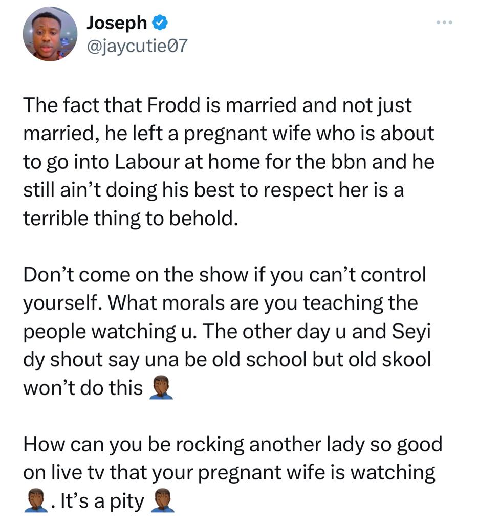This screenshot has height=524, width=478.
Task: Open the display name Joseph
Action: 117,23
